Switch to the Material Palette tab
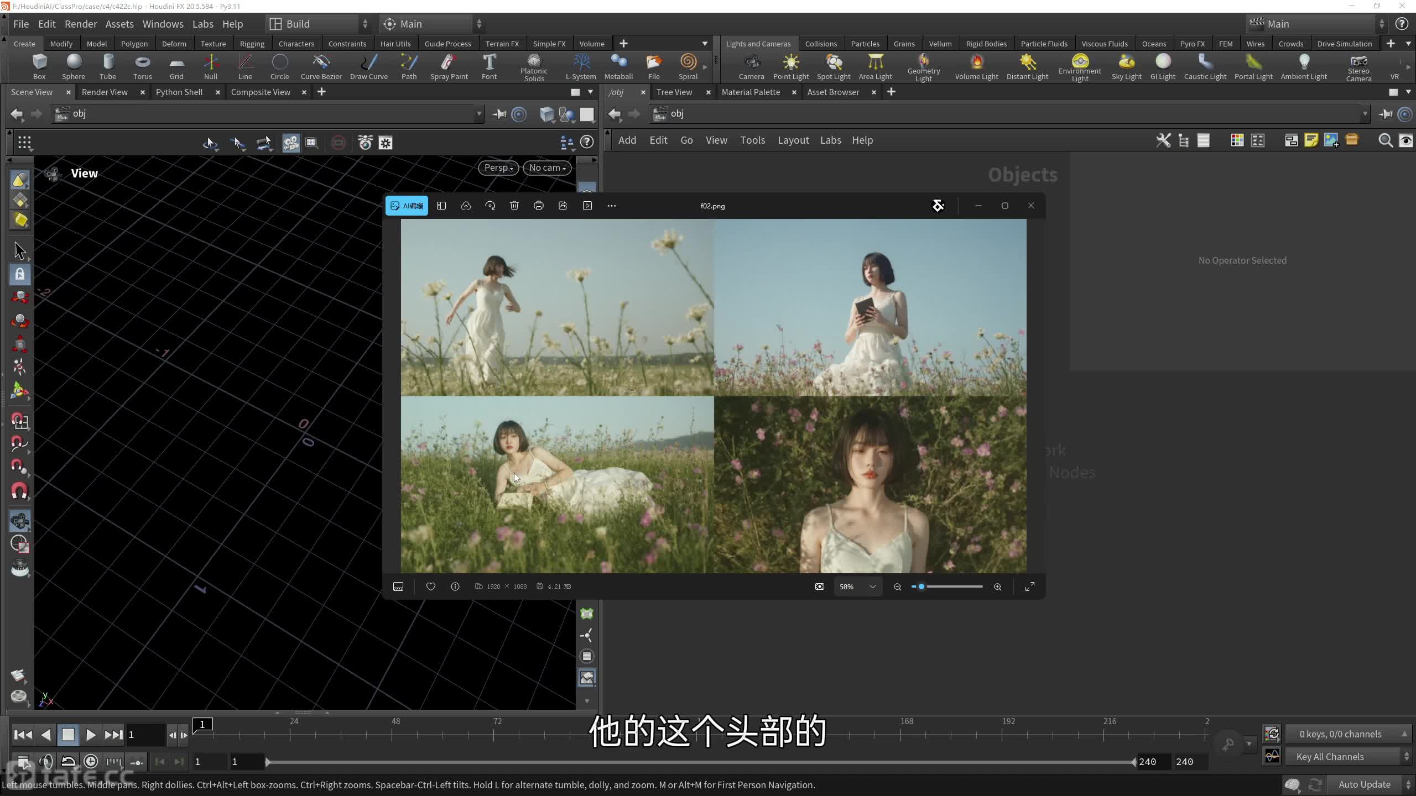Image resolution: width=1416 pixels, height=796 pixels. 751,92
